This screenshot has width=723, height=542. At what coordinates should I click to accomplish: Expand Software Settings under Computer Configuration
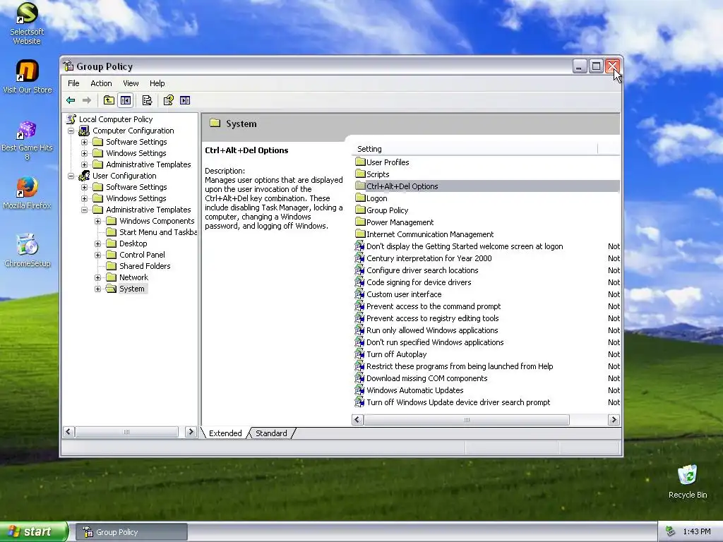(85, 142)
